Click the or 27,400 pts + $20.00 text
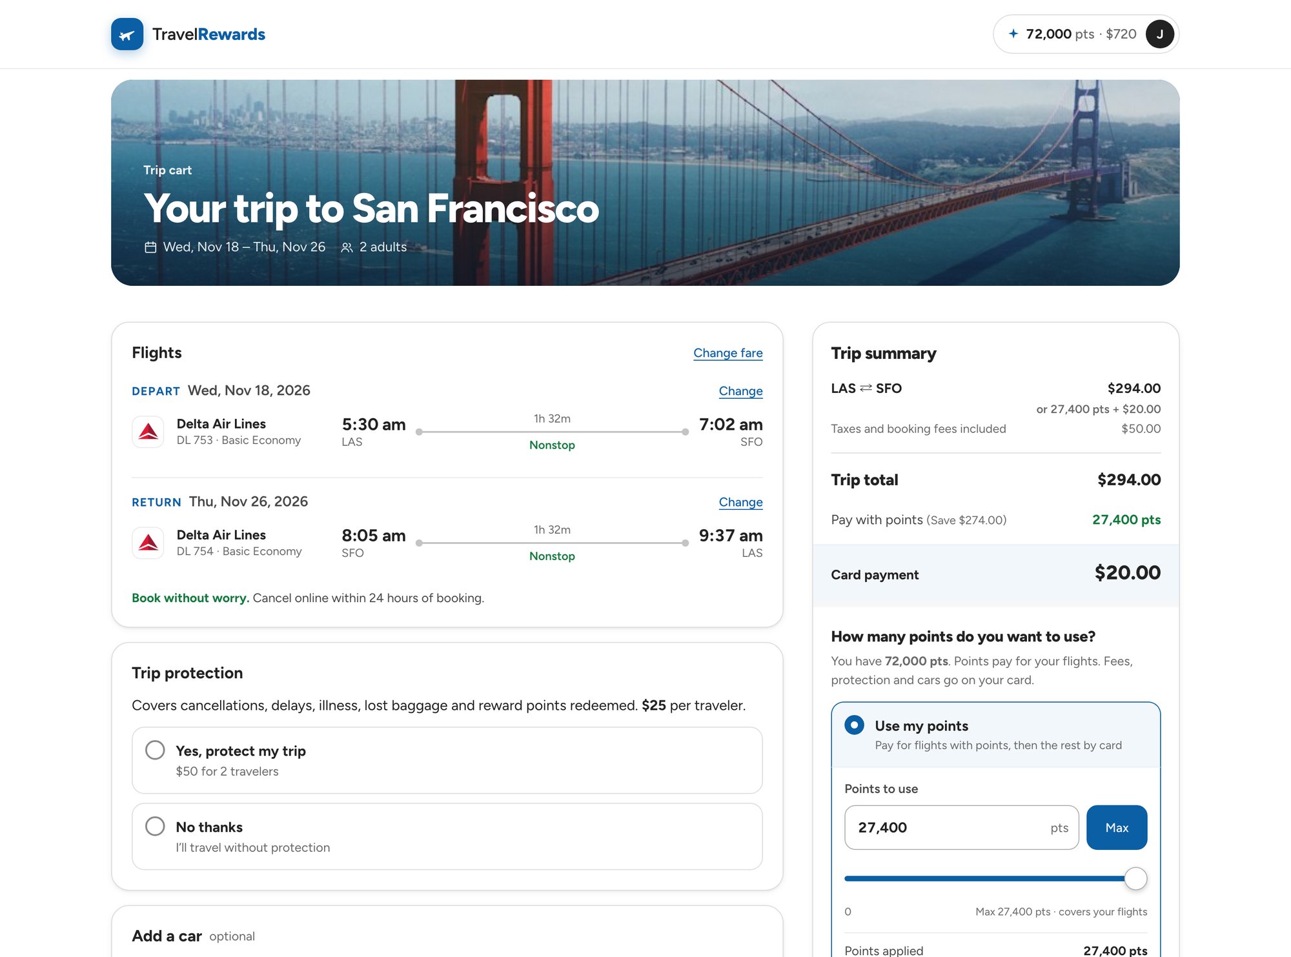Viewport: 1291px width, 957px height. (x=1099, y=409)
